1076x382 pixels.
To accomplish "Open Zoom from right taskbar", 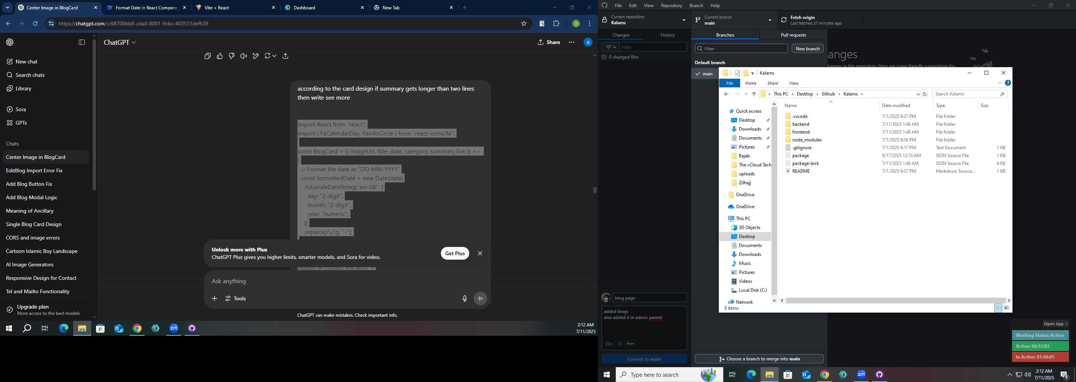I will pos(861,375).
